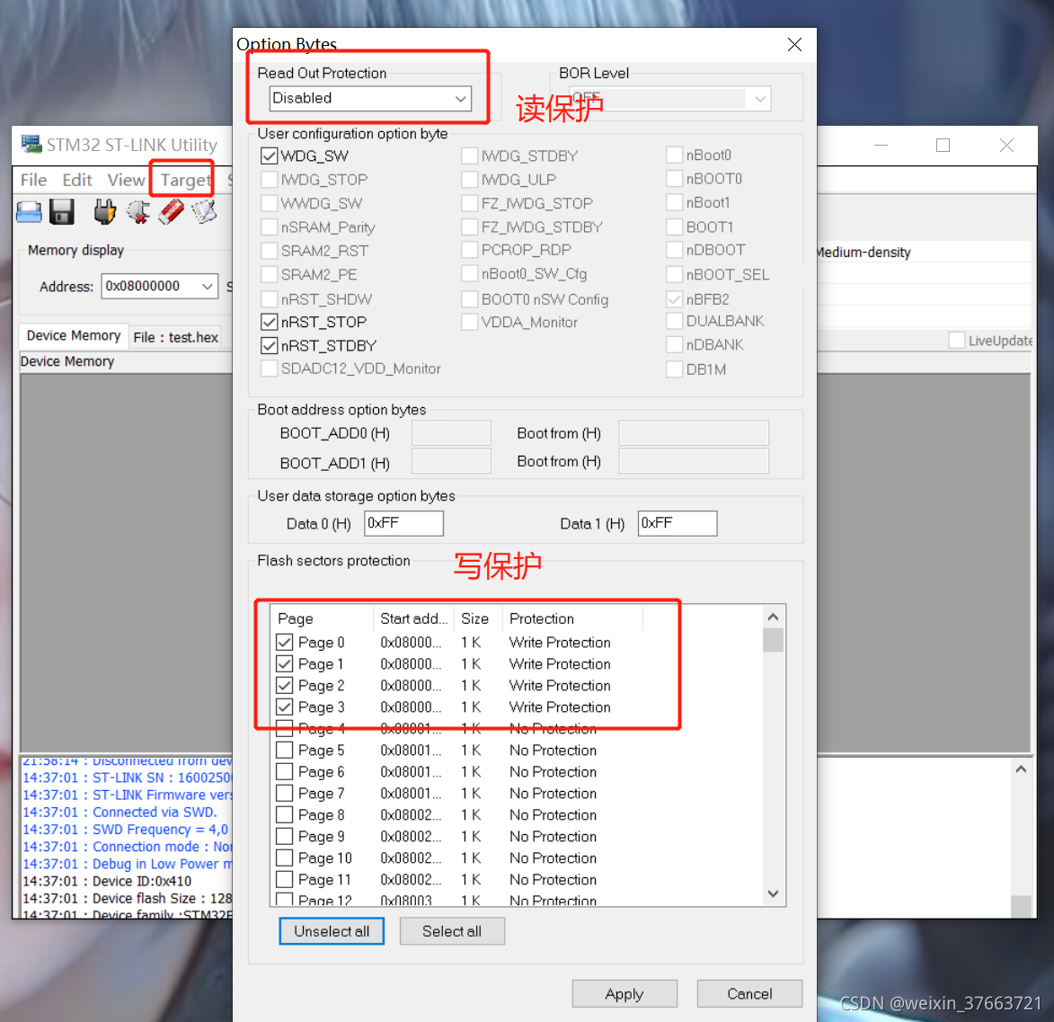The image size is (1054, 1022).
Task: Check the Page 6 protection box
Action: (x=284, y=772)
